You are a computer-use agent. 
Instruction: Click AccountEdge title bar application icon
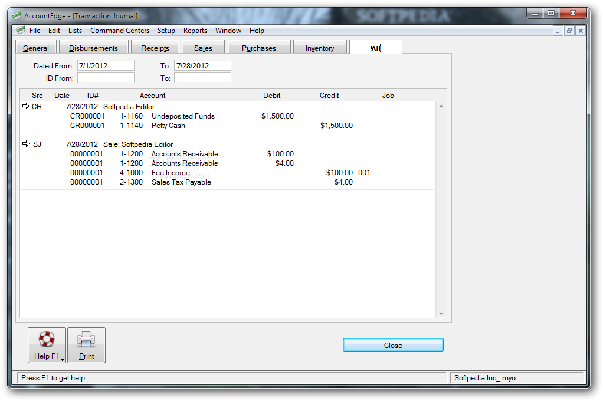[17, 16]
